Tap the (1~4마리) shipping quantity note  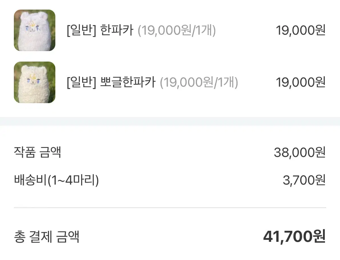(73, 180)
